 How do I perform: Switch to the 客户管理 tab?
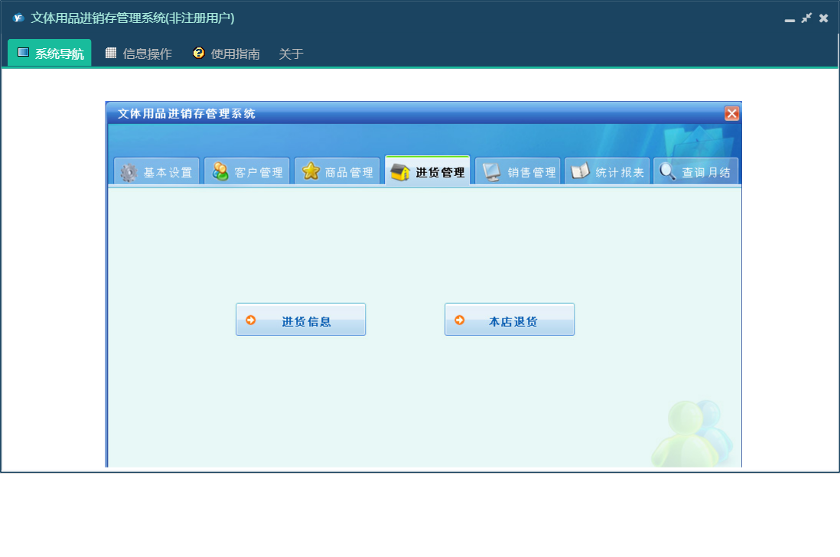click(x=247, y=171)
